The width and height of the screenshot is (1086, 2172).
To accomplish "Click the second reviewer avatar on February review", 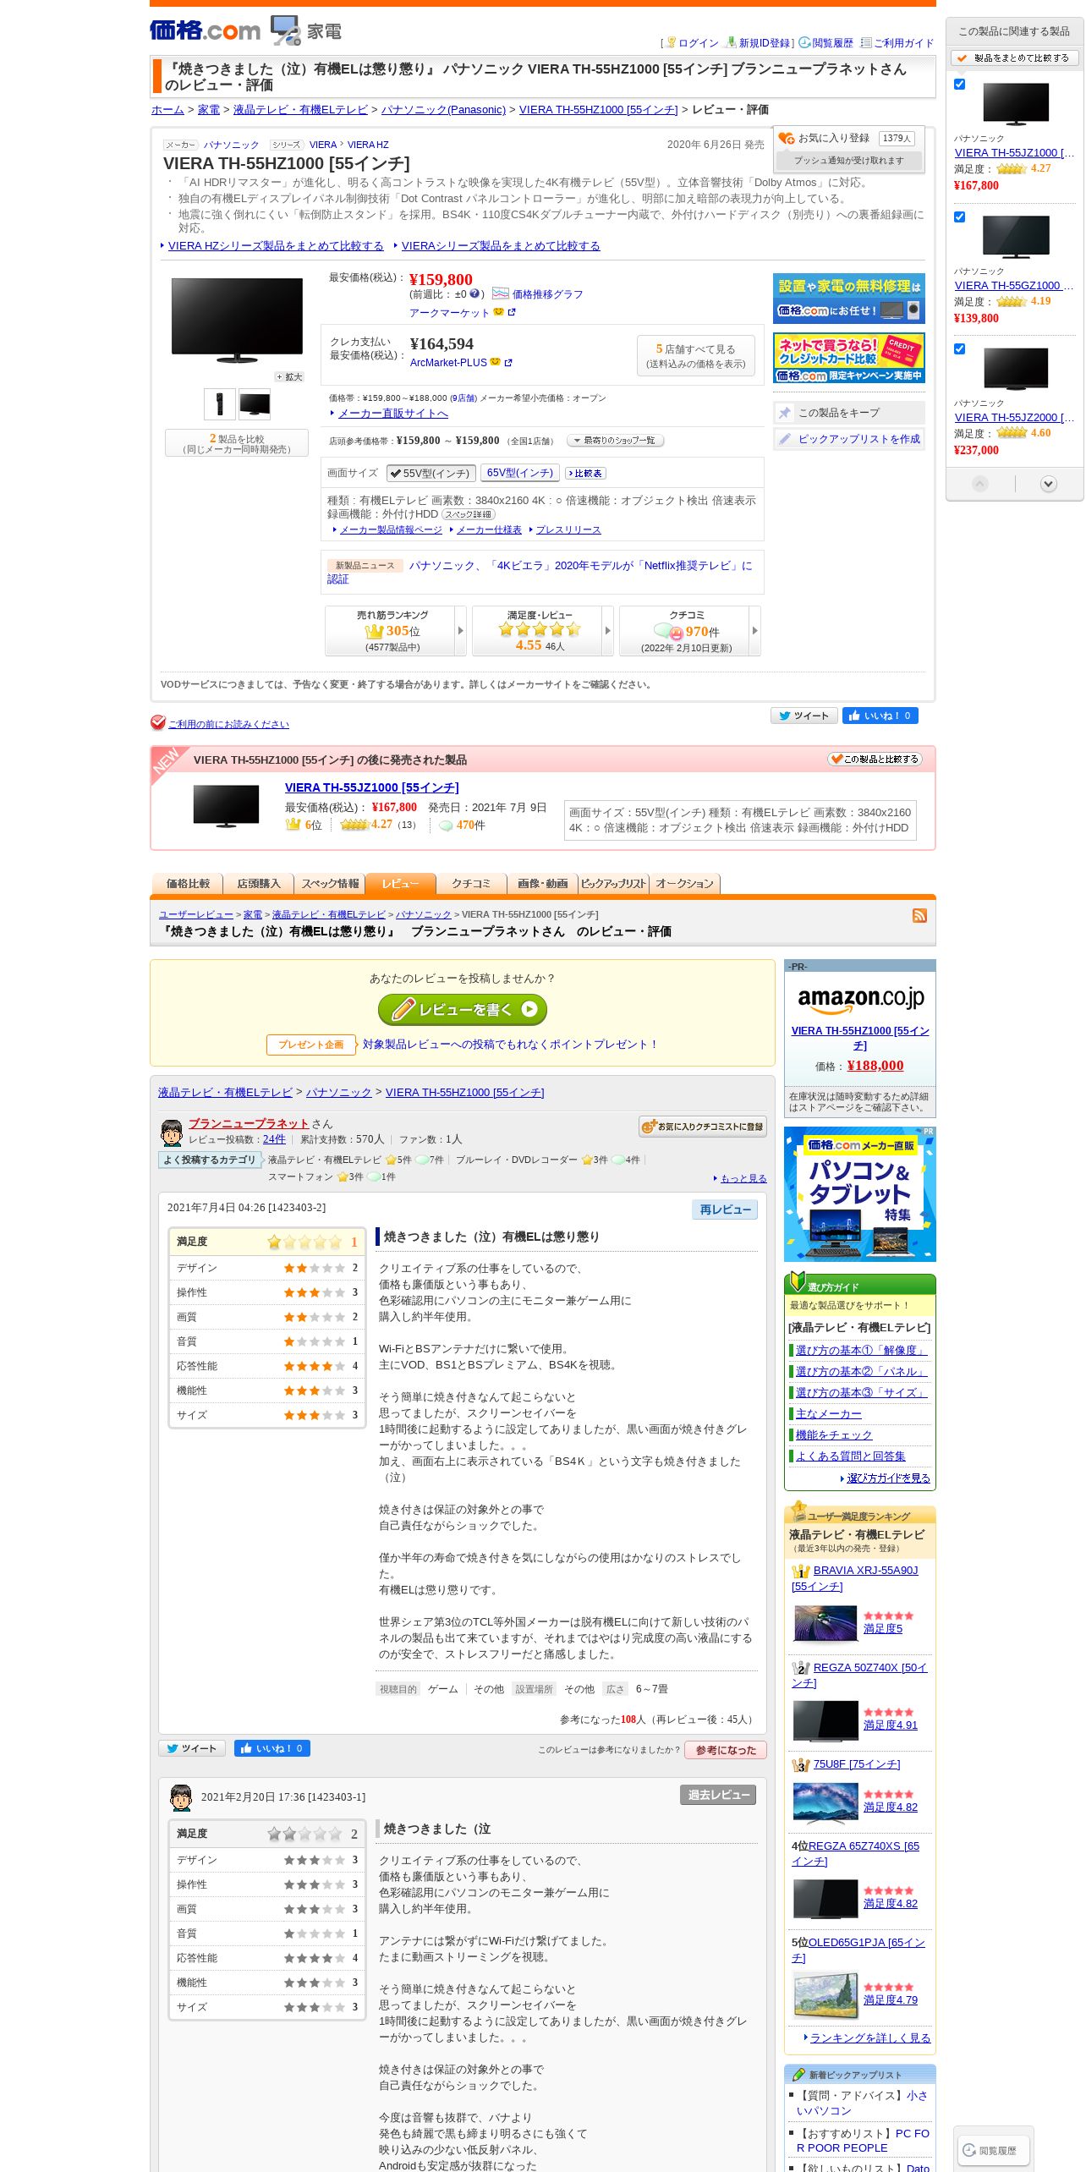I will (x=181, y=1797).
